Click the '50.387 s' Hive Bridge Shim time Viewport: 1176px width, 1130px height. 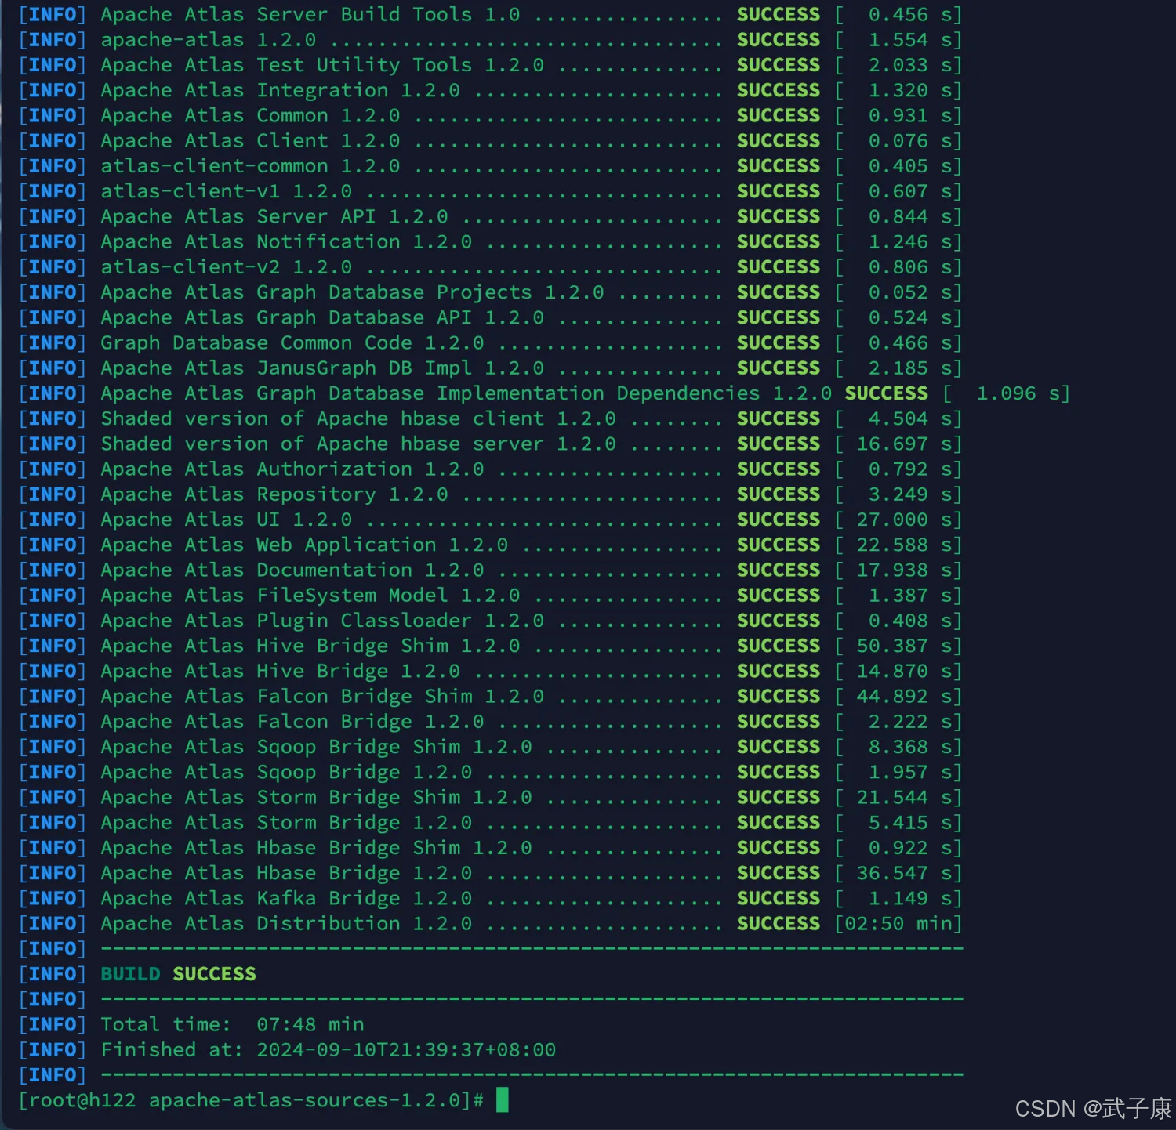click(x=905, y=646)
